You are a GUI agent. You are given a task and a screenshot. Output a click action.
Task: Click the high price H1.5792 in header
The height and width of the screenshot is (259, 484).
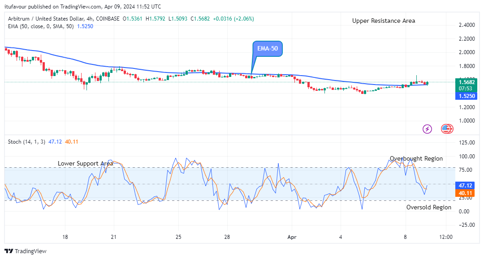pyautogui.click(x=156, y=19)
